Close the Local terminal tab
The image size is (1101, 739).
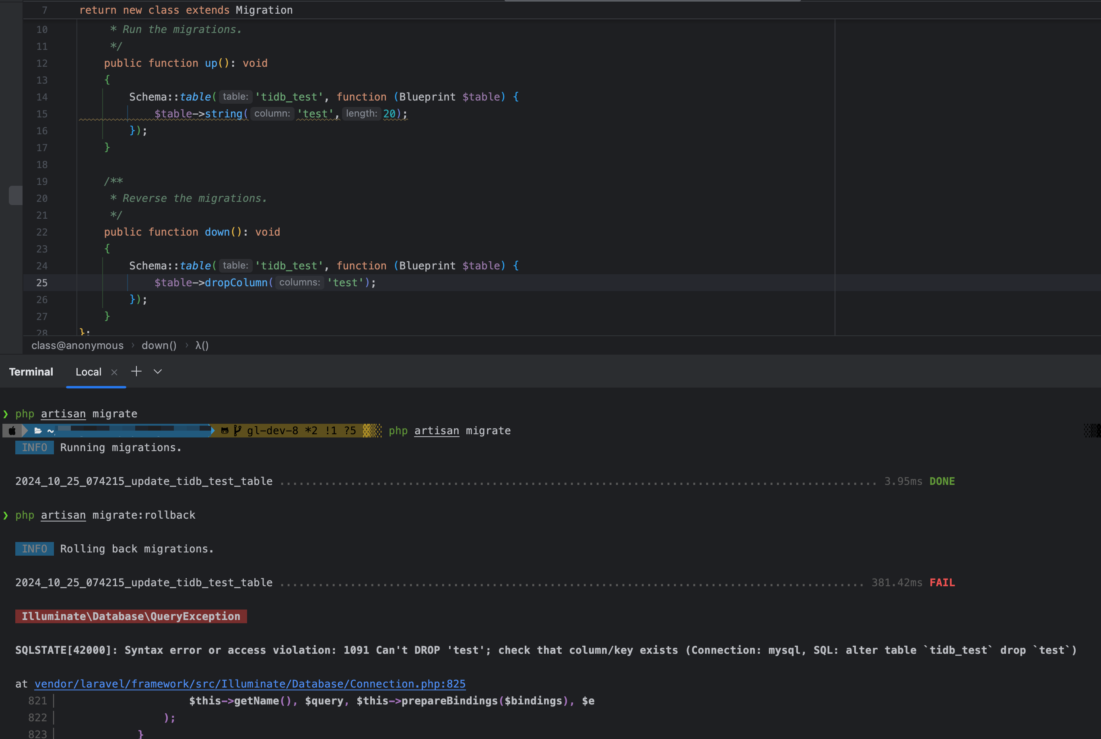coord(114,372)
